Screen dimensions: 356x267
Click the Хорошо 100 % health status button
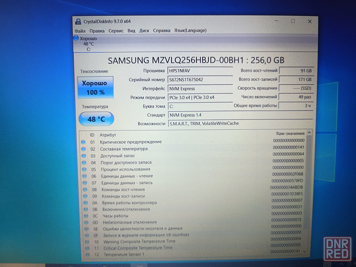(x=95, y=87)
